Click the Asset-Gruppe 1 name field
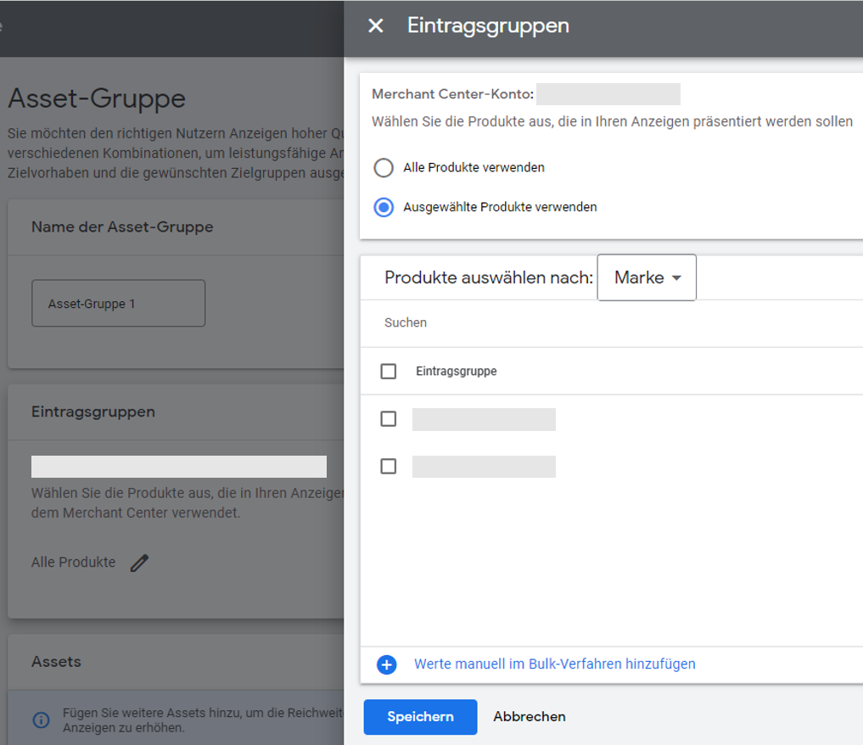 coord(118,303)
